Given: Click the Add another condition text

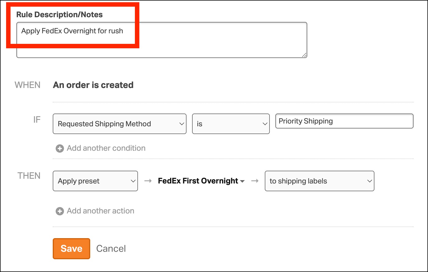Looking at the screenshot, I should pyautogui.click(x=106, y=148).
